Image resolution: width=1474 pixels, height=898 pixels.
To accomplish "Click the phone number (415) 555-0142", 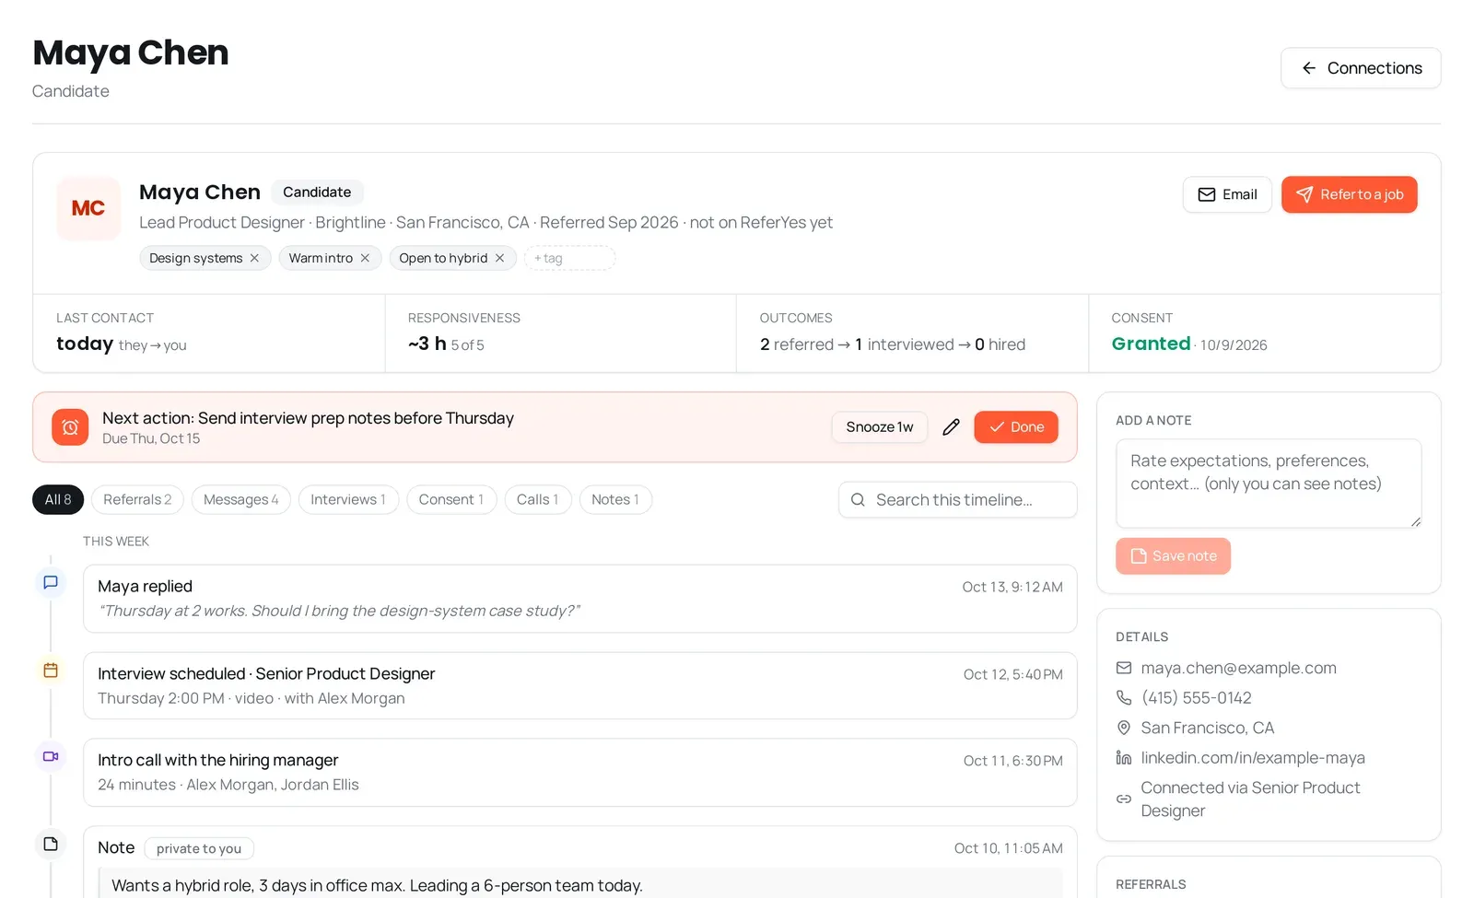I will [1197, 698].
